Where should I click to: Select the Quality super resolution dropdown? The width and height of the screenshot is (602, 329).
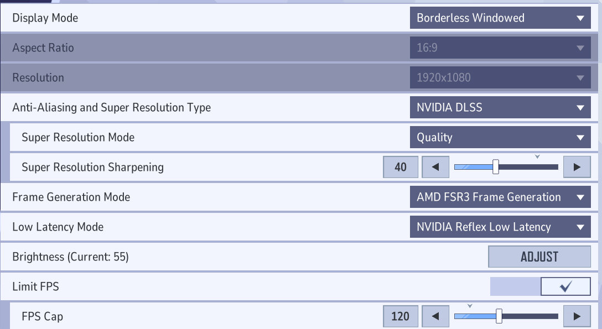(500, 137)
